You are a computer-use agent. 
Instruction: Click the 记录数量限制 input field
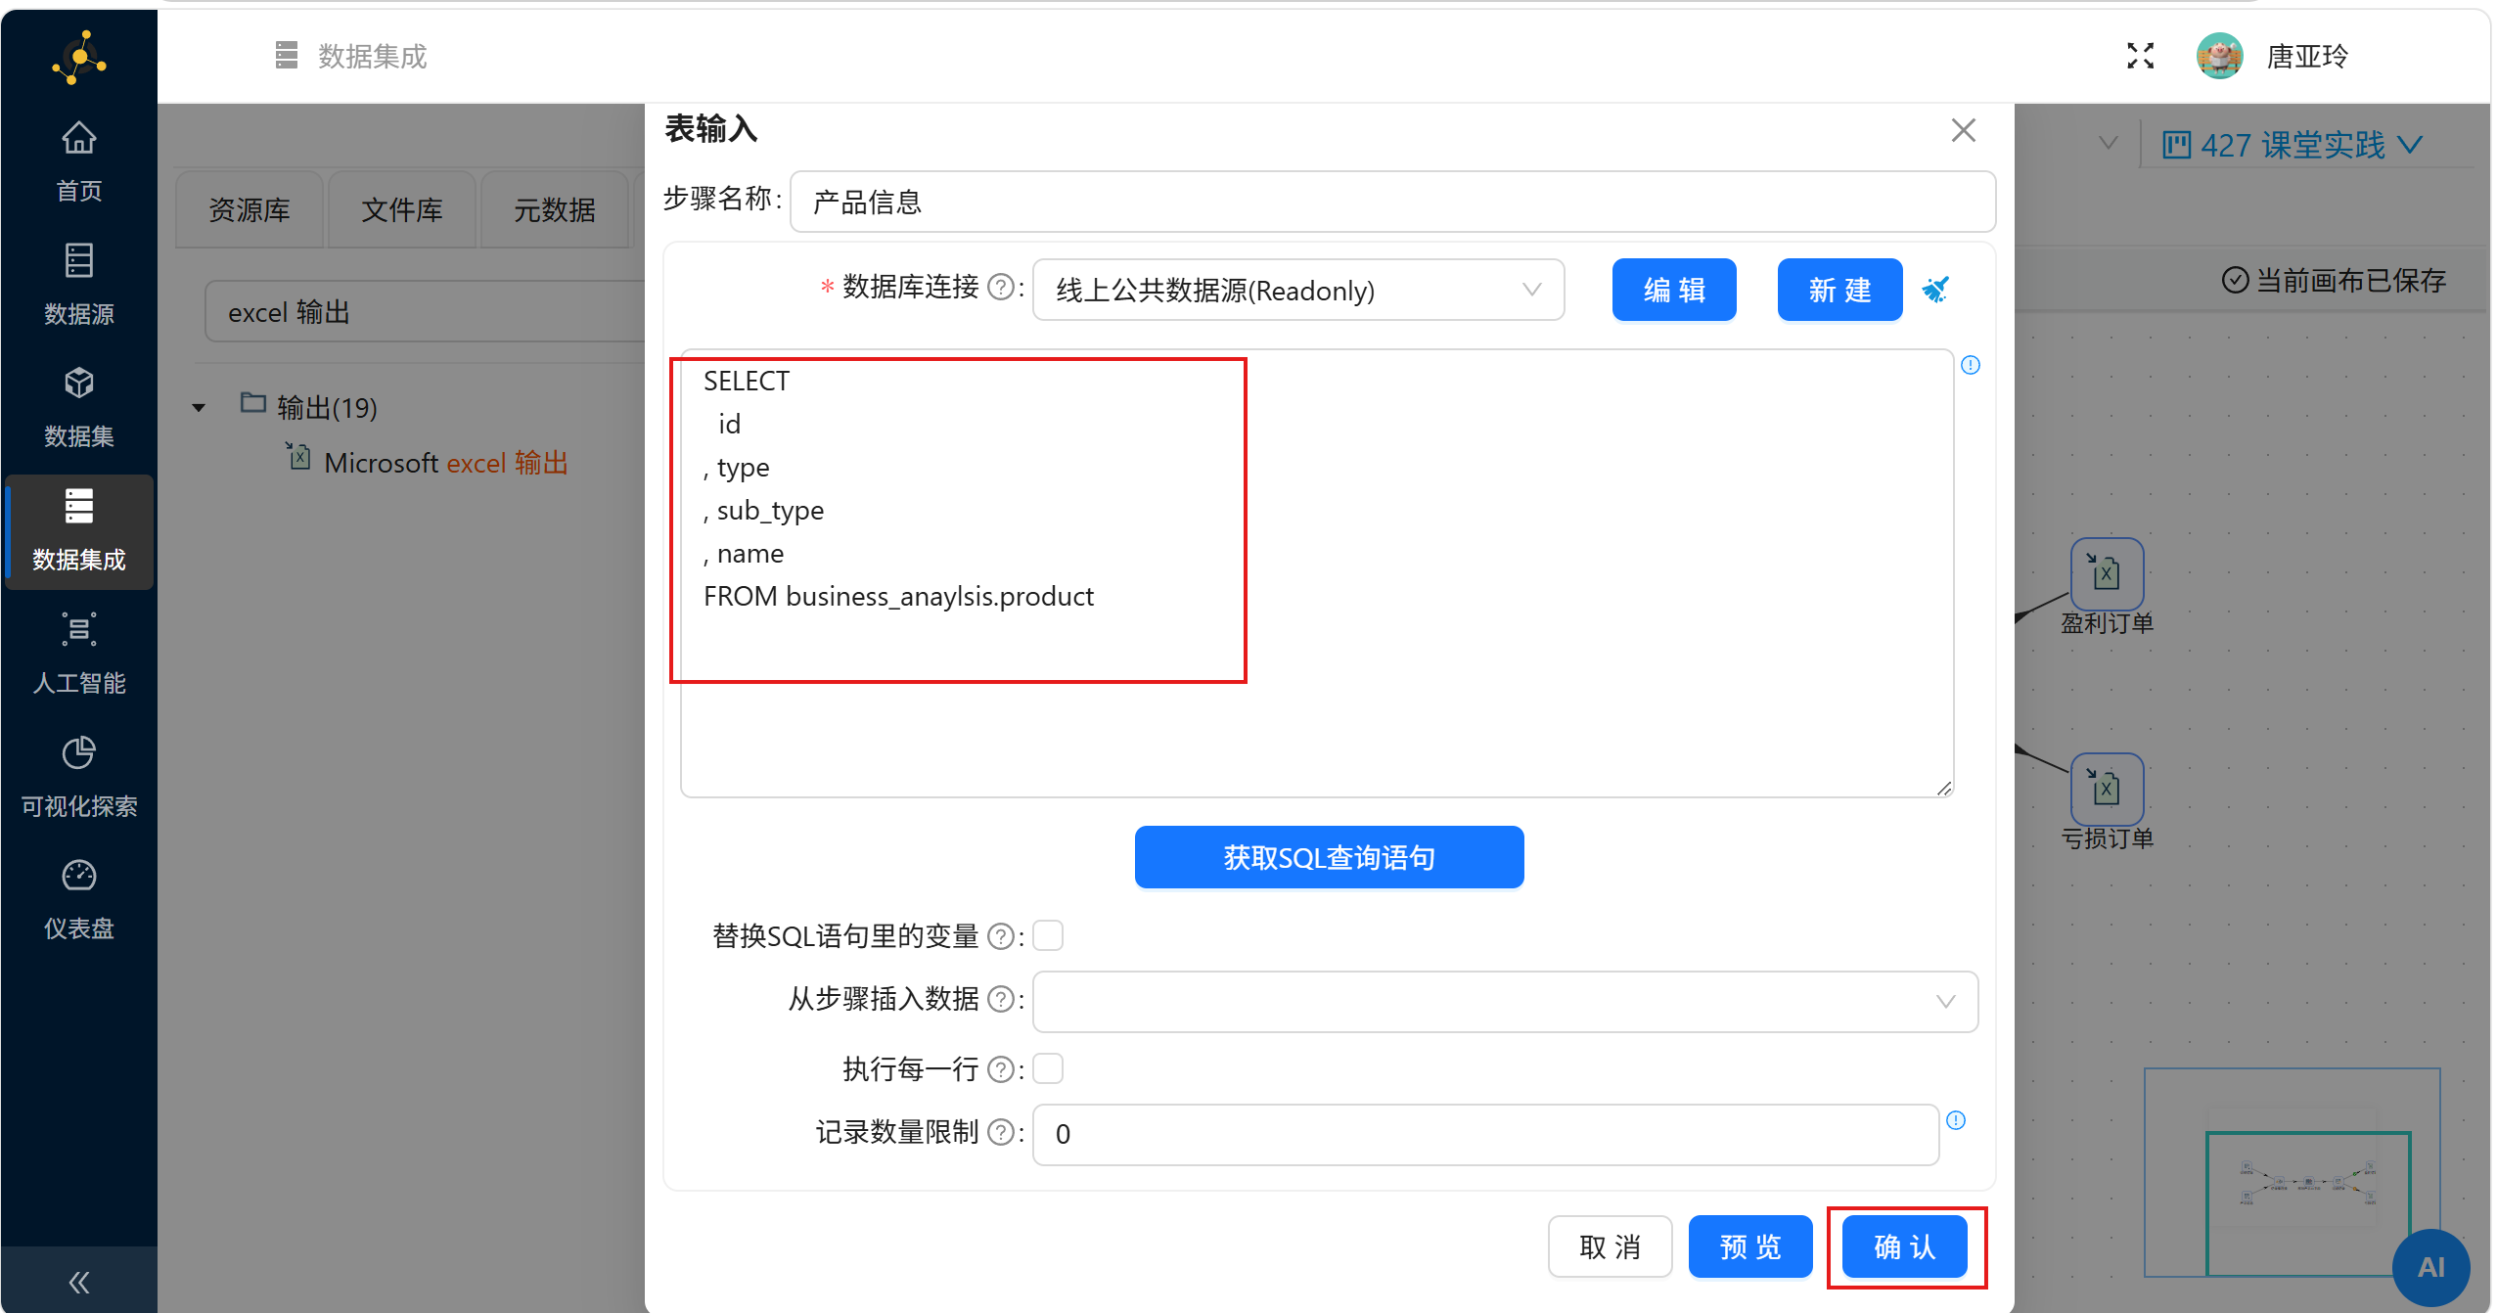(1484, 1134)
